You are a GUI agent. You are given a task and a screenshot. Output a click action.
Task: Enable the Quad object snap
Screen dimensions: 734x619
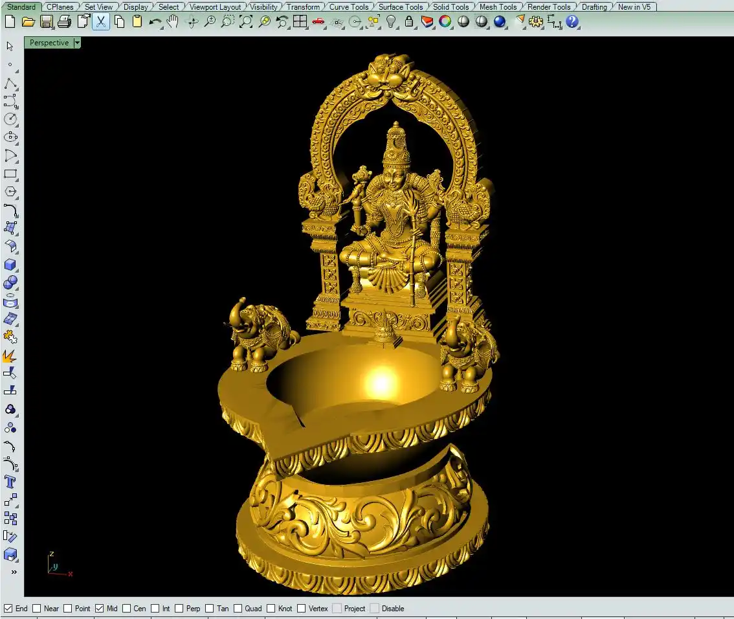(x=238, y=608)
